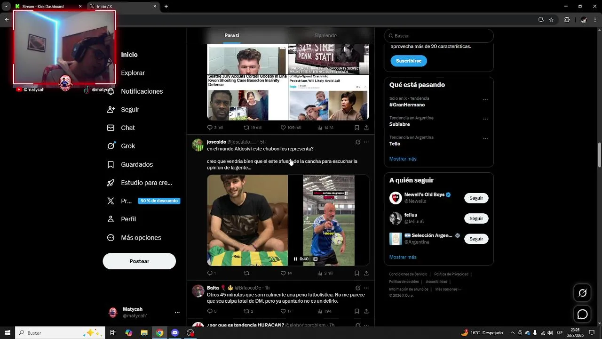
Task: Open Chrome from the taskbar
Action: (x=160, y=333)
